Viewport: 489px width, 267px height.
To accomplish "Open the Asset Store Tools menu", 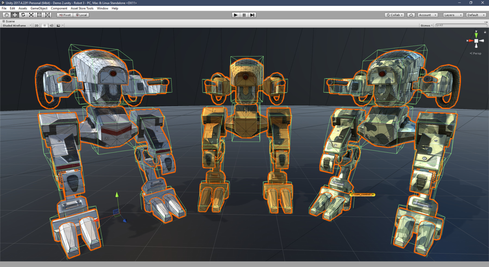I will 82,8.
